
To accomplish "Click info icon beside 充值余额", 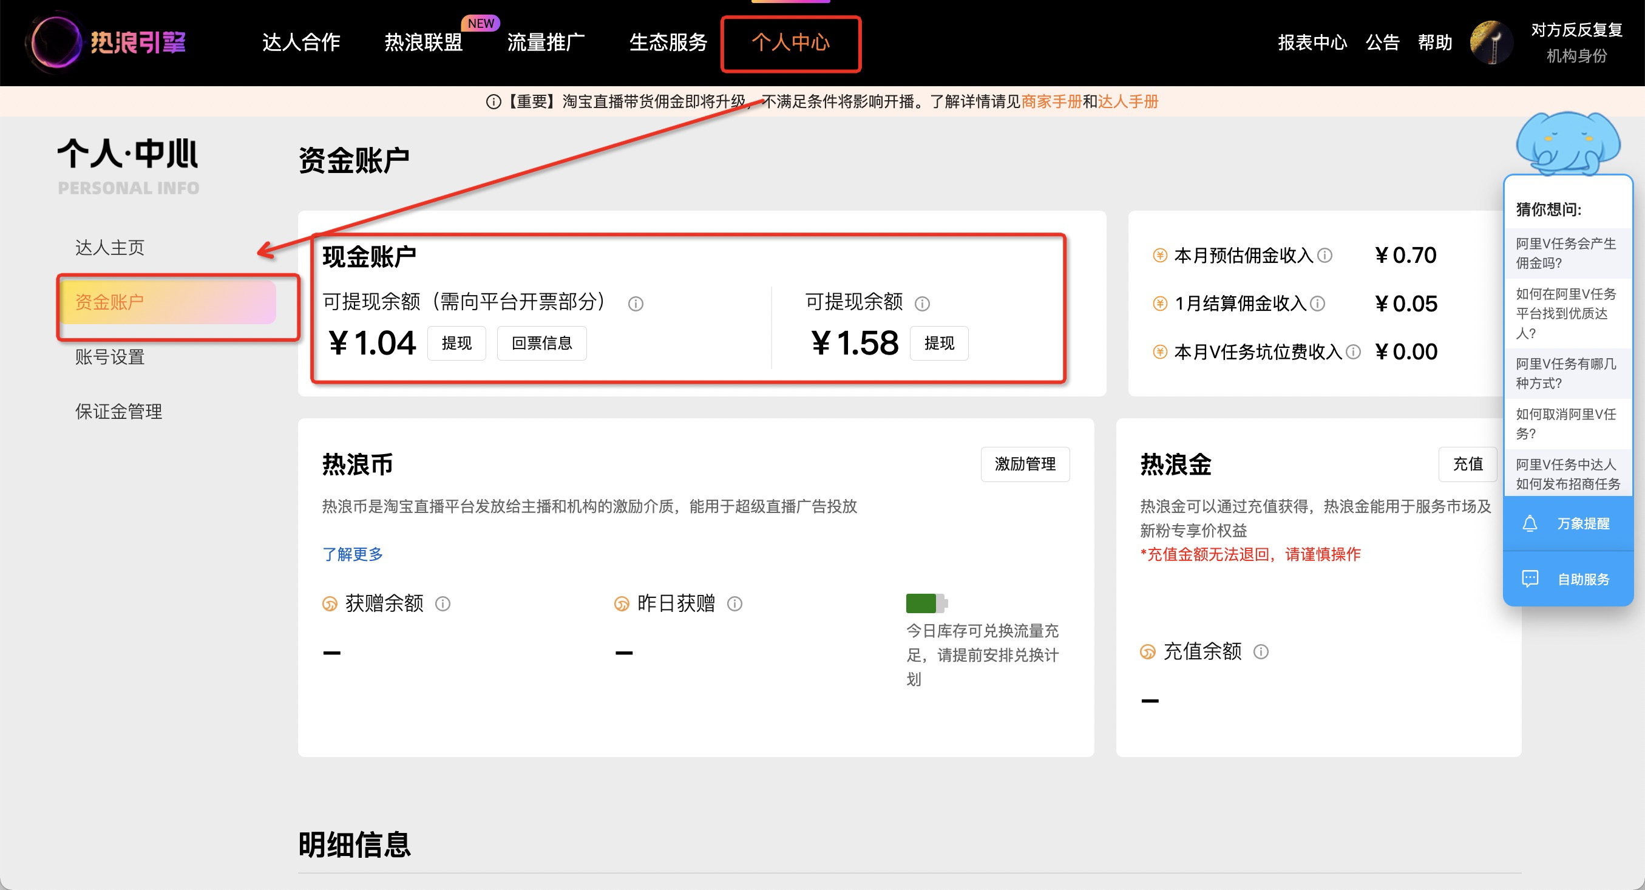I will pos(1261,652).
